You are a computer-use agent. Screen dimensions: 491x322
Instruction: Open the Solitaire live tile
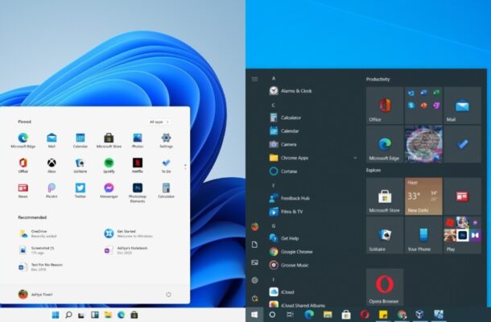[385, 235]
